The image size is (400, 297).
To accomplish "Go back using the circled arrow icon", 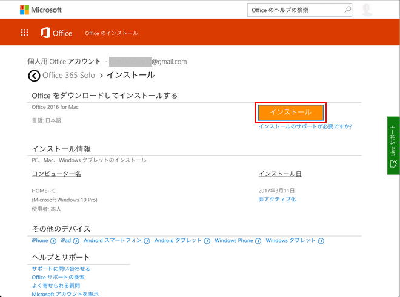I will [34, 76].
